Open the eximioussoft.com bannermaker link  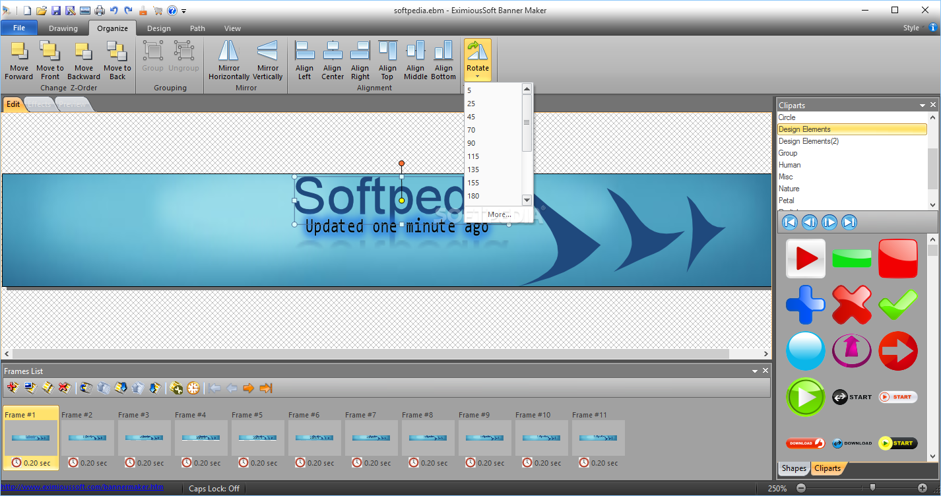82,487
